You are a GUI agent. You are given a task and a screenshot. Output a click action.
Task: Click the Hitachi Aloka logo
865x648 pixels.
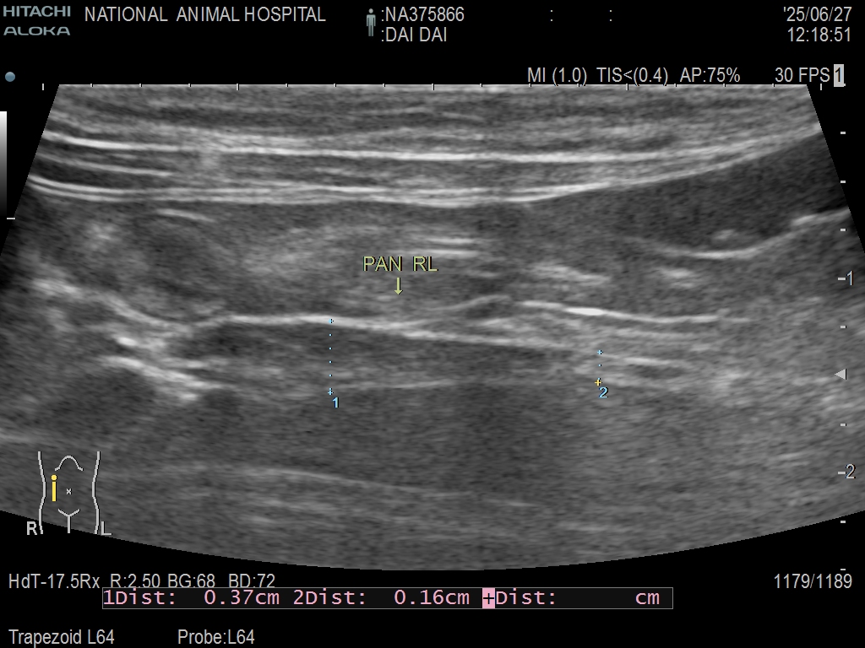(36, 20)
